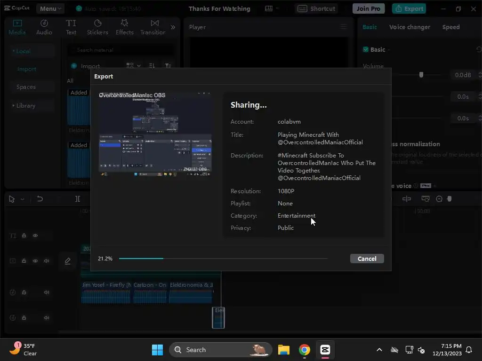Open Google Chrome from the taskbar
The height and width of the screenshot is (361, 482).
coord(305,350)
